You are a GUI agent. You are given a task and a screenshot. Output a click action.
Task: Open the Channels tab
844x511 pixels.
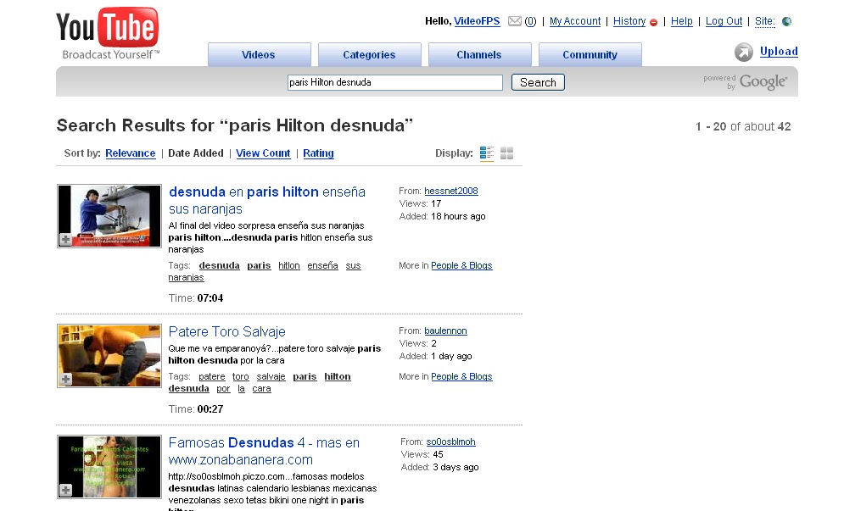point(479,54)
